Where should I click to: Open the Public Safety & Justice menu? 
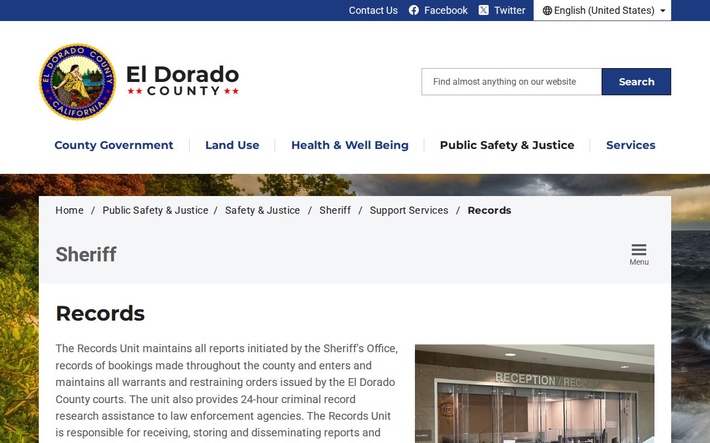click(x=507, y=145)
